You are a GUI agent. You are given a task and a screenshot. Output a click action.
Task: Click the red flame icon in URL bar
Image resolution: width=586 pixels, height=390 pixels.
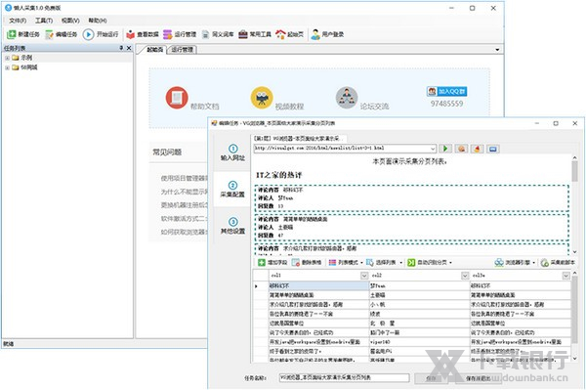(478, 149)
